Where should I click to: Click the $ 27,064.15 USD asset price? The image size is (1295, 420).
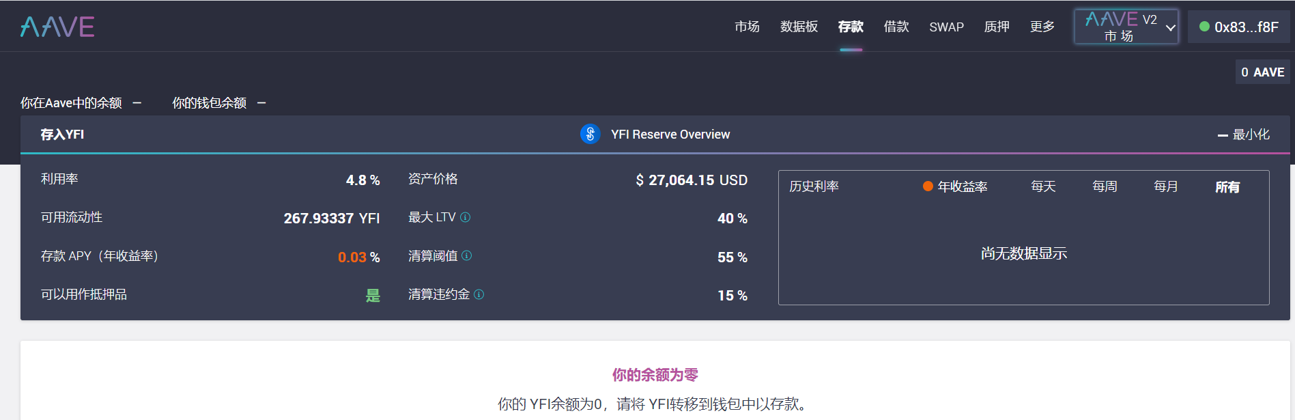pyautogui.click(x=692, y=180)
